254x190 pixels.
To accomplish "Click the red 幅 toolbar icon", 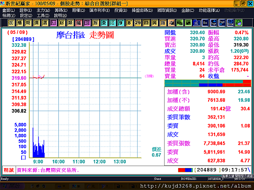I will pos(78,23).
